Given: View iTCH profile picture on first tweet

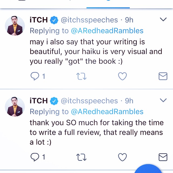Looking at the screenshot, I should point(15,26).
